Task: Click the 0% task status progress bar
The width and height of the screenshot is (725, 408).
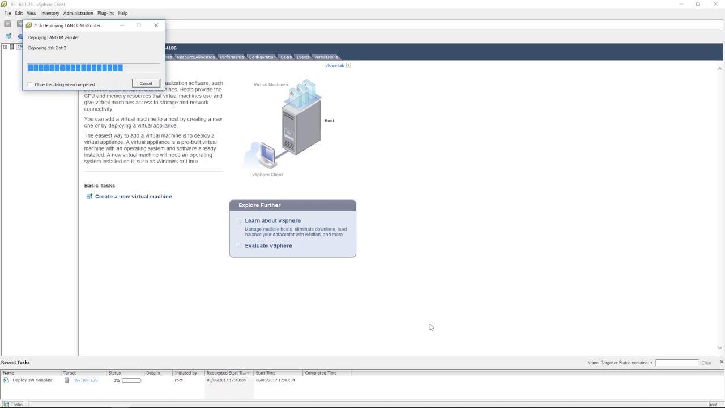Action: [x=131, y=380]
